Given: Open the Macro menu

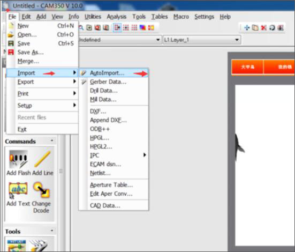Looking at the screenshot, I should click(181, 17).
